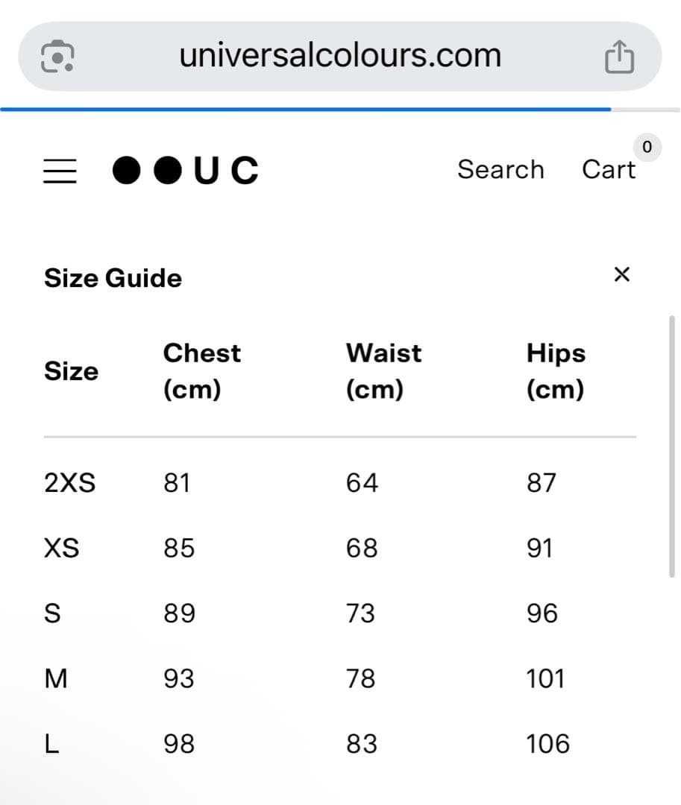Click the 2XS size row label

[69, 483]
